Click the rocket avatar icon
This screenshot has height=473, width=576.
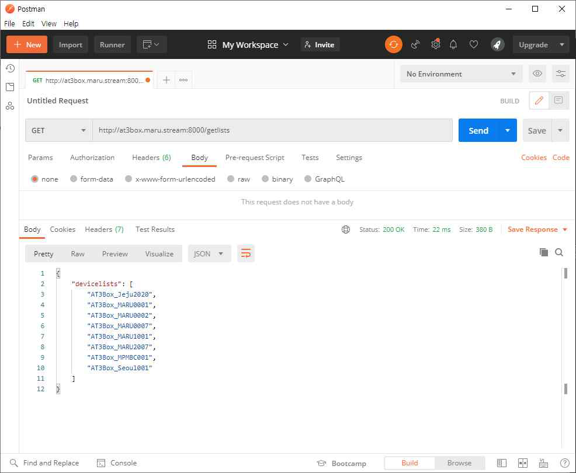point(497,45)
